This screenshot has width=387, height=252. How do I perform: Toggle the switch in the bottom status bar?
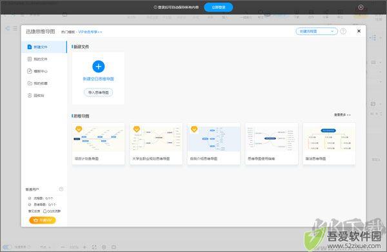coord(7,247)
